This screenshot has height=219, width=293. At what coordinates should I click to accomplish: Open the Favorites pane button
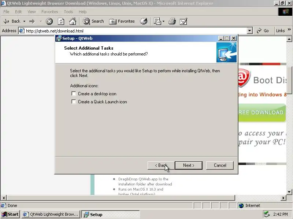pos(122,21)
